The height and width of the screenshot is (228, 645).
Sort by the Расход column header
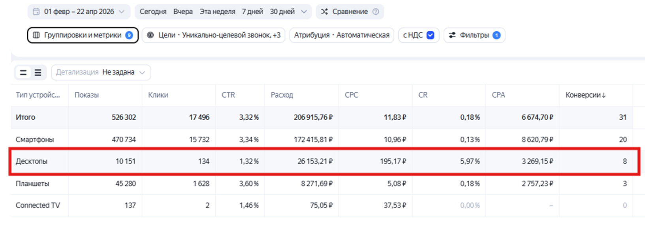click(x=282, y=95)
